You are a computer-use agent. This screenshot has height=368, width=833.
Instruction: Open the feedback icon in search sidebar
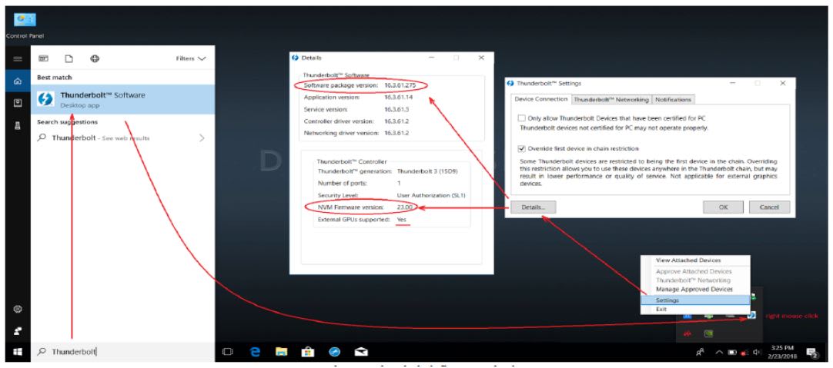pyautogui.click(x=18, y=331)
